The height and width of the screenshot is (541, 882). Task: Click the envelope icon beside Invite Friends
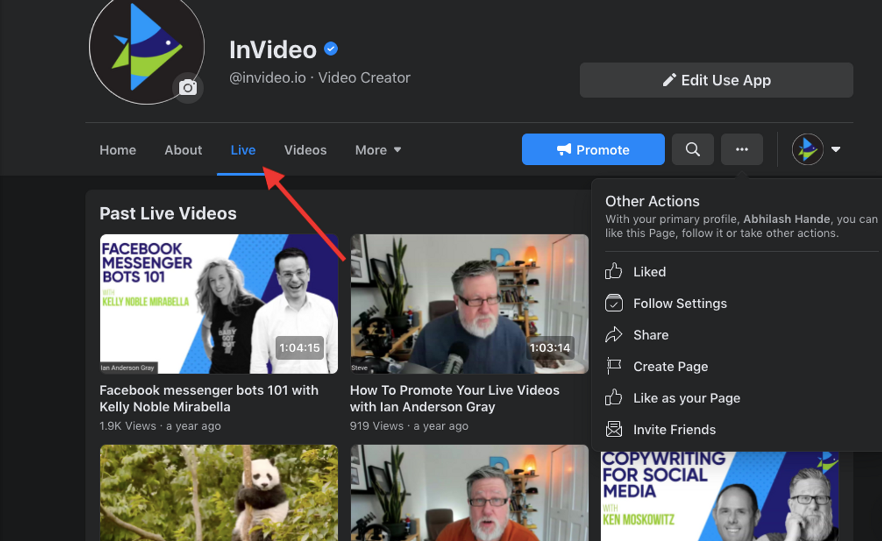(614, 429)
